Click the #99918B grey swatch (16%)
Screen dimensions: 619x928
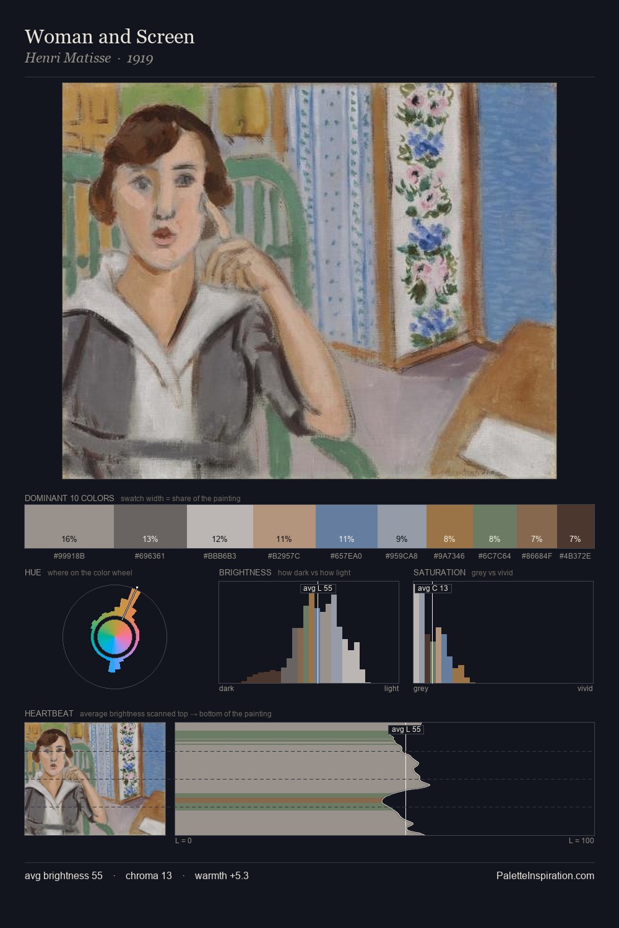[x=69, y=526]
